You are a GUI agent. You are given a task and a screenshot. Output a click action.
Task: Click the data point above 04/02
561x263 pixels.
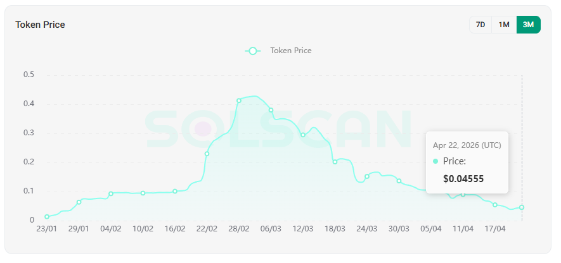click(111, 193)
